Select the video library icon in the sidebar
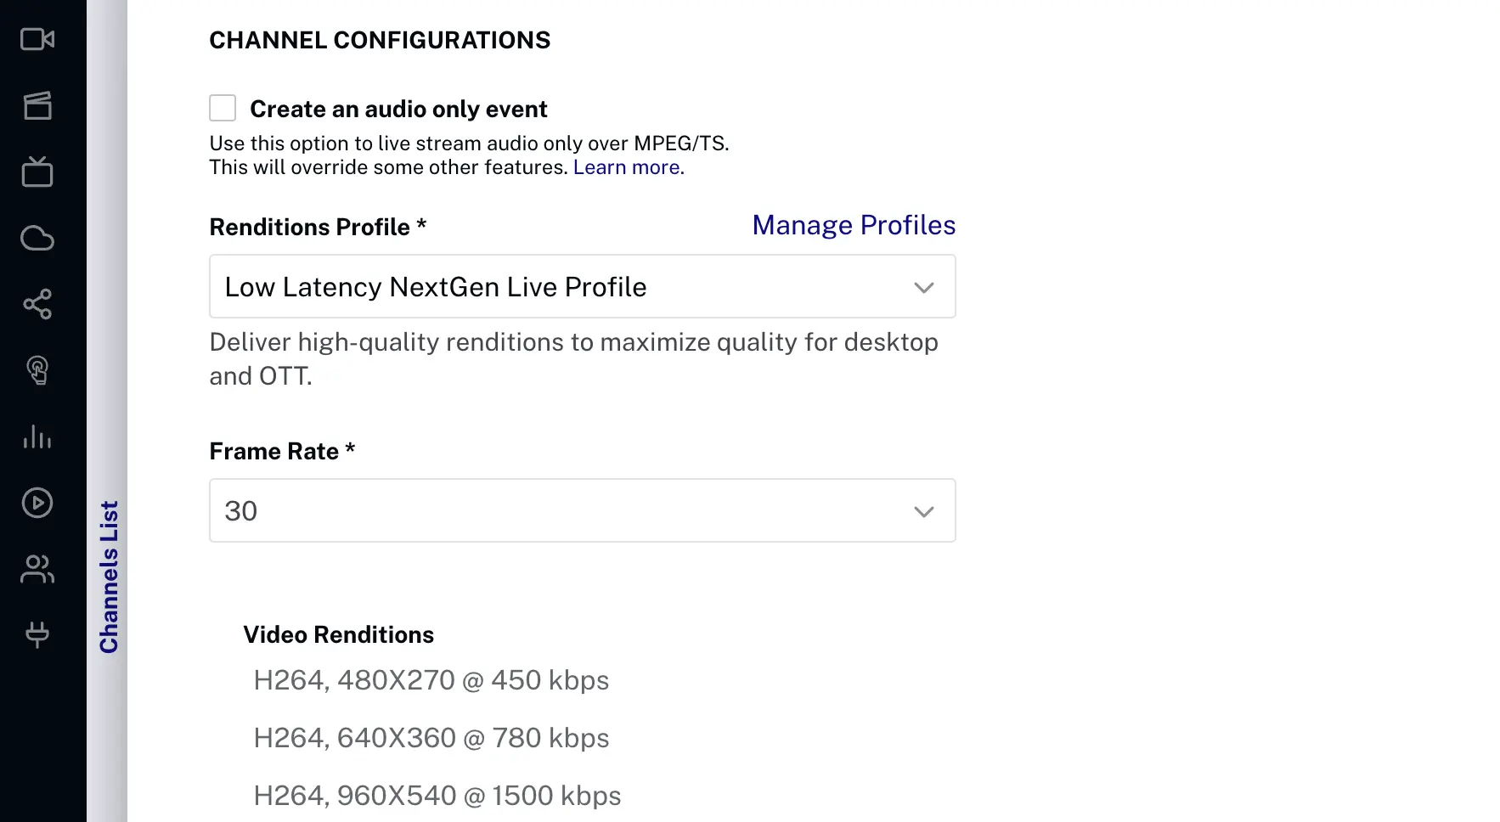Image resolution: width=1500 pixels, height=822 pixels. [37, 105]
